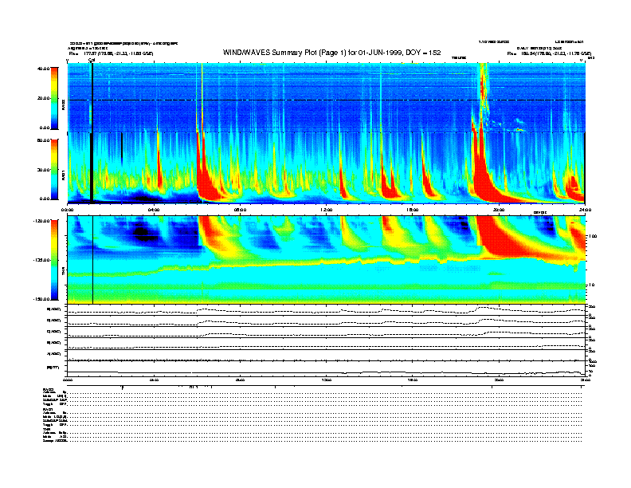Viewport: 631px width, 488px height.
Task: Click the 04:00 tick label below the line plots
Action: (154, 380)
